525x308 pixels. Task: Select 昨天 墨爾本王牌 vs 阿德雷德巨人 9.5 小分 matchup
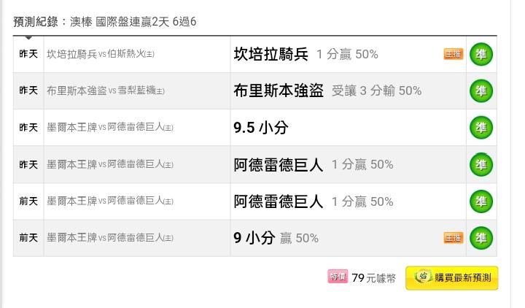[110, 127]
